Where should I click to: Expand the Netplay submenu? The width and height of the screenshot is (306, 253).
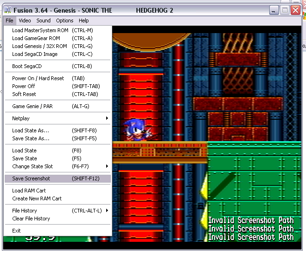pyautogui.click(x=58, y=118)
